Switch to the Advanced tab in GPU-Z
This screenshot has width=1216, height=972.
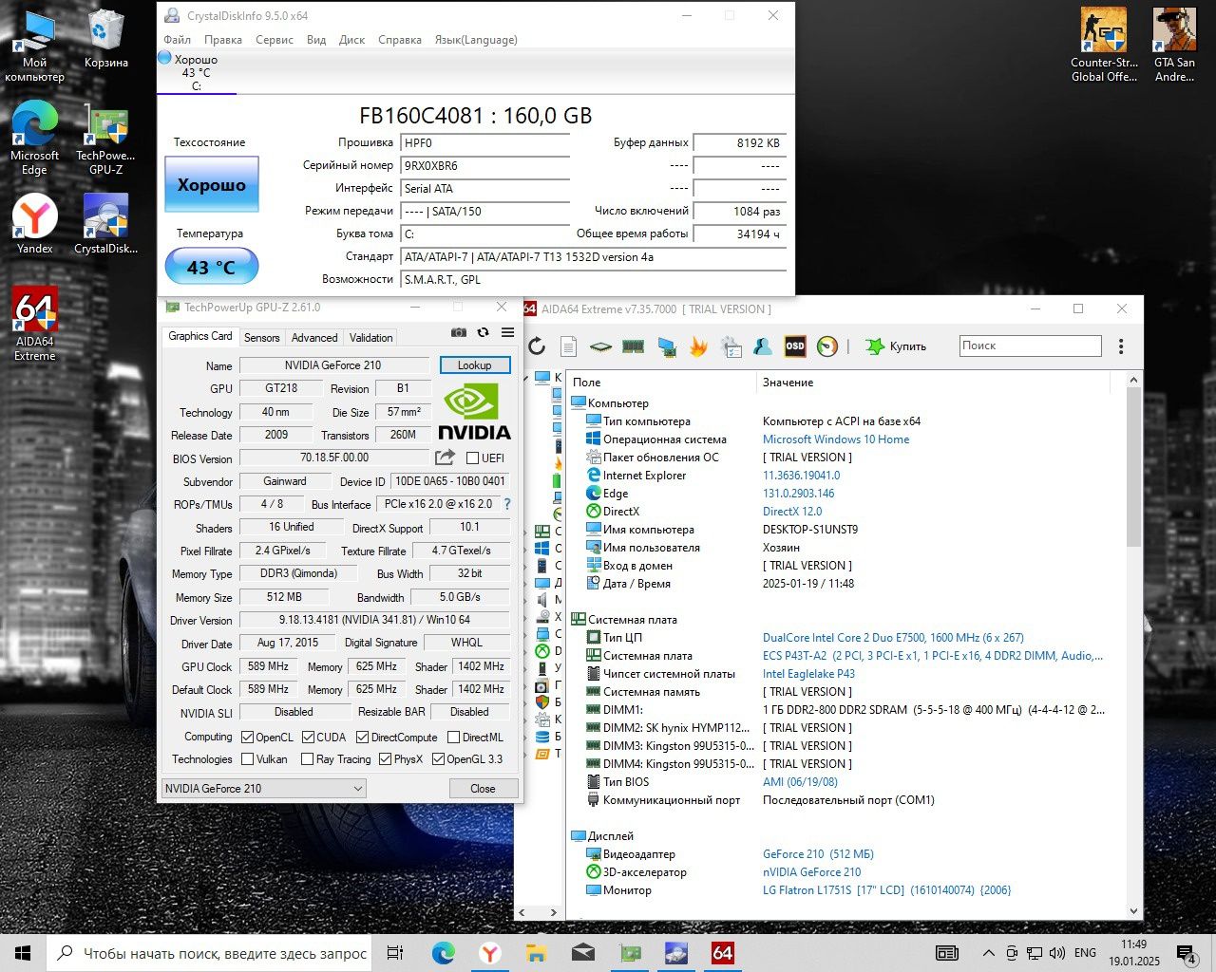tap(314, 338)
